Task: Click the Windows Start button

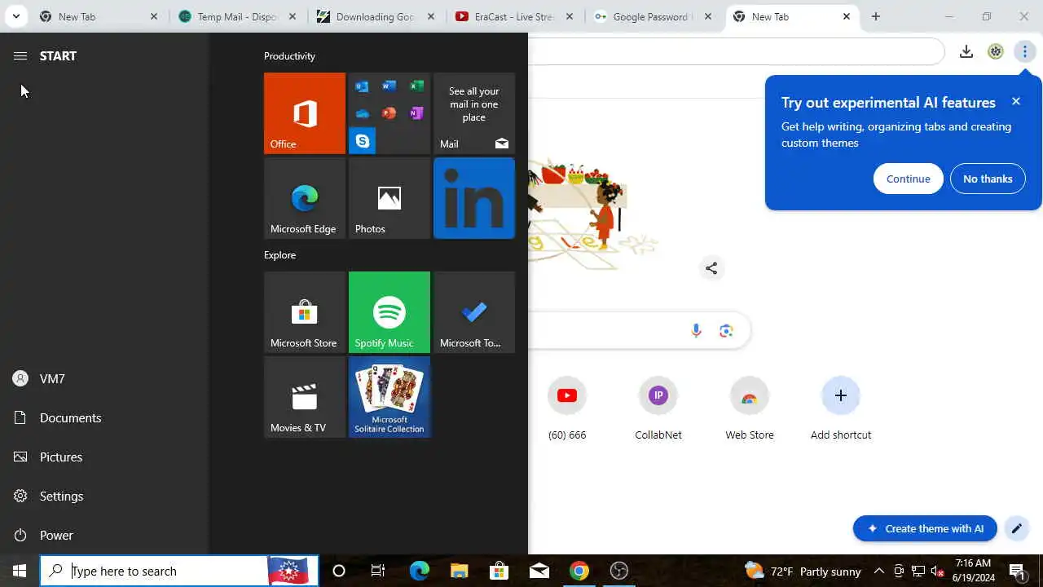Action: [x=20, y=571]
